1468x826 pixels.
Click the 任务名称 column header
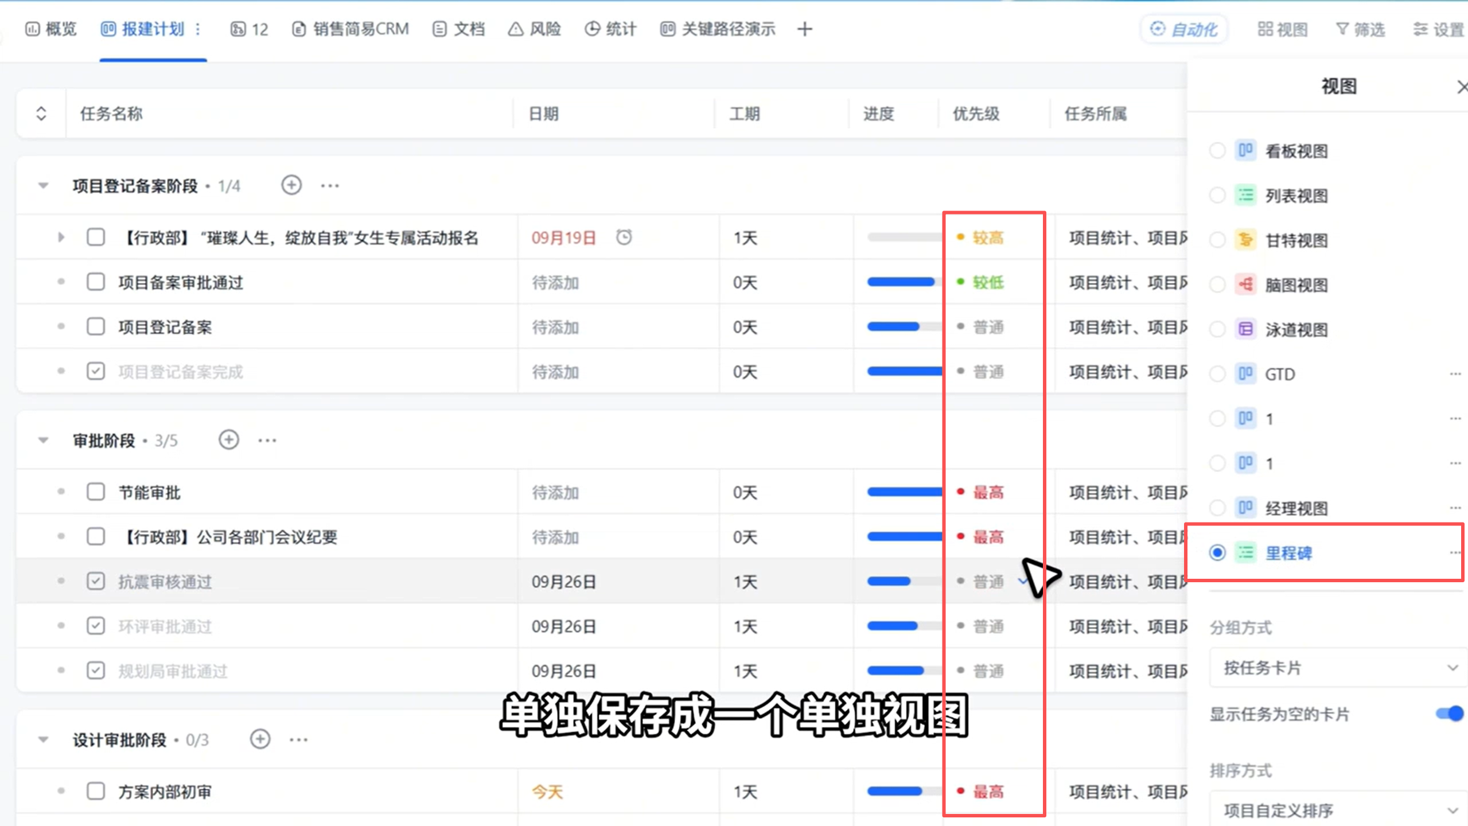point(111,114)
